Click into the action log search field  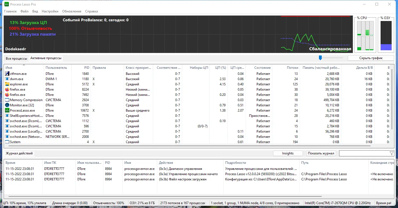(x=364, y=153)
